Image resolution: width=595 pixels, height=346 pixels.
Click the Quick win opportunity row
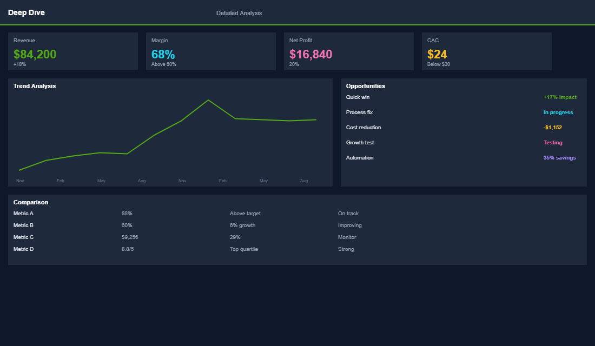464,97
